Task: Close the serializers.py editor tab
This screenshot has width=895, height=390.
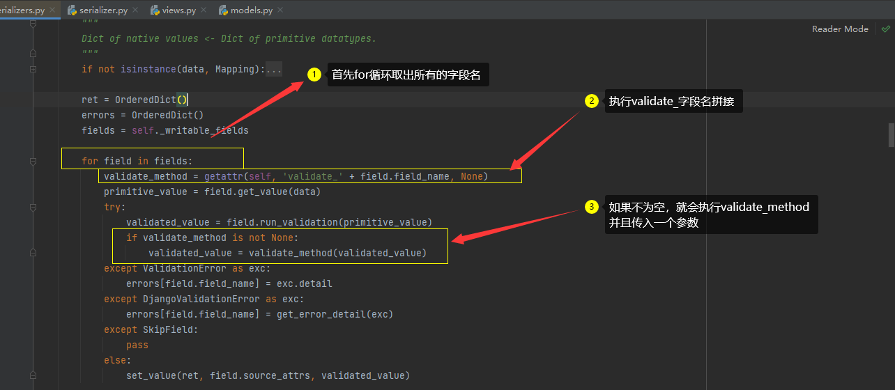Action: tap(52, 10)
